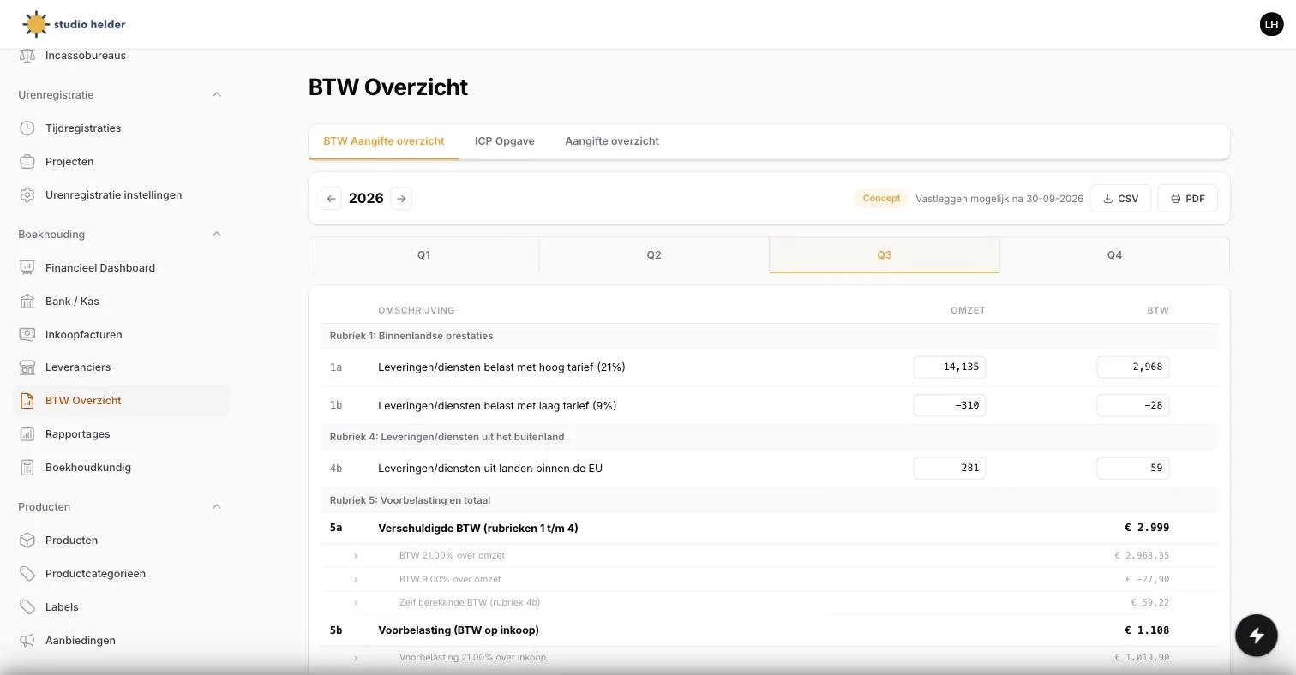Click the Producten box icon
The image size is (1296, 675).
pos(27,541)
